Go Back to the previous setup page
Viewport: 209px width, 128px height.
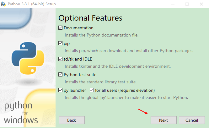point(72,120)
